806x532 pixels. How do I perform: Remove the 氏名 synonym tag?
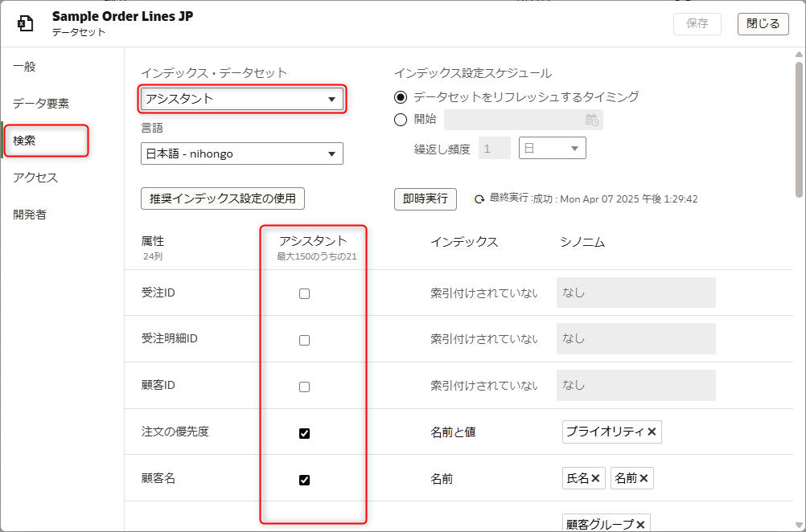pyautogui.click(x=596, y=479)
